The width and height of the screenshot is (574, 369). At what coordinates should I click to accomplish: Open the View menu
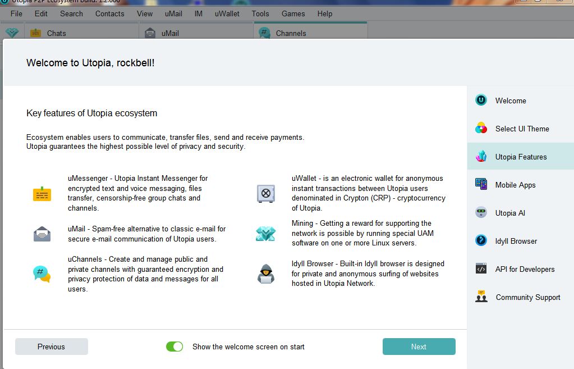pyautogui.click(x=145, y=14)
